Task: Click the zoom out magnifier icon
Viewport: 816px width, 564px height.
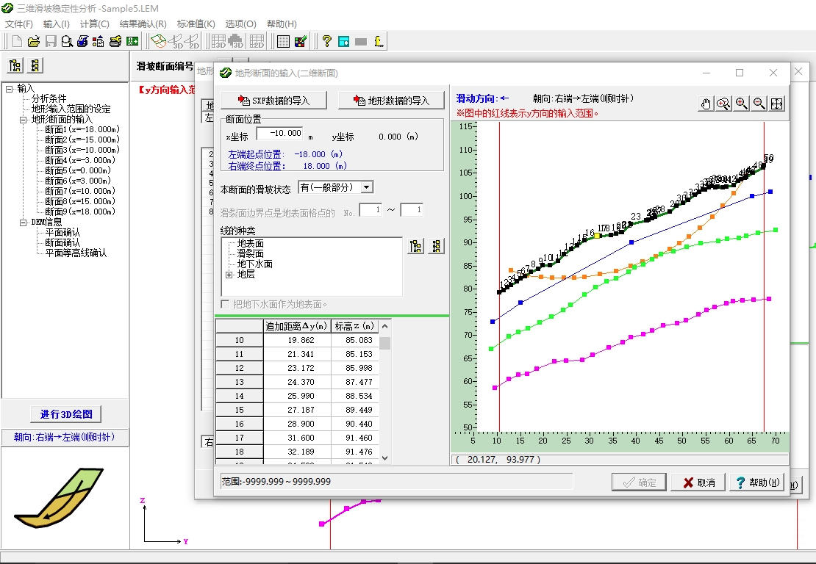Action: click(759, 104)
